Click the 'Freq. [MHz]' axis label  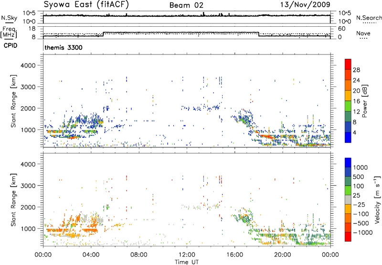coord(9,32)
